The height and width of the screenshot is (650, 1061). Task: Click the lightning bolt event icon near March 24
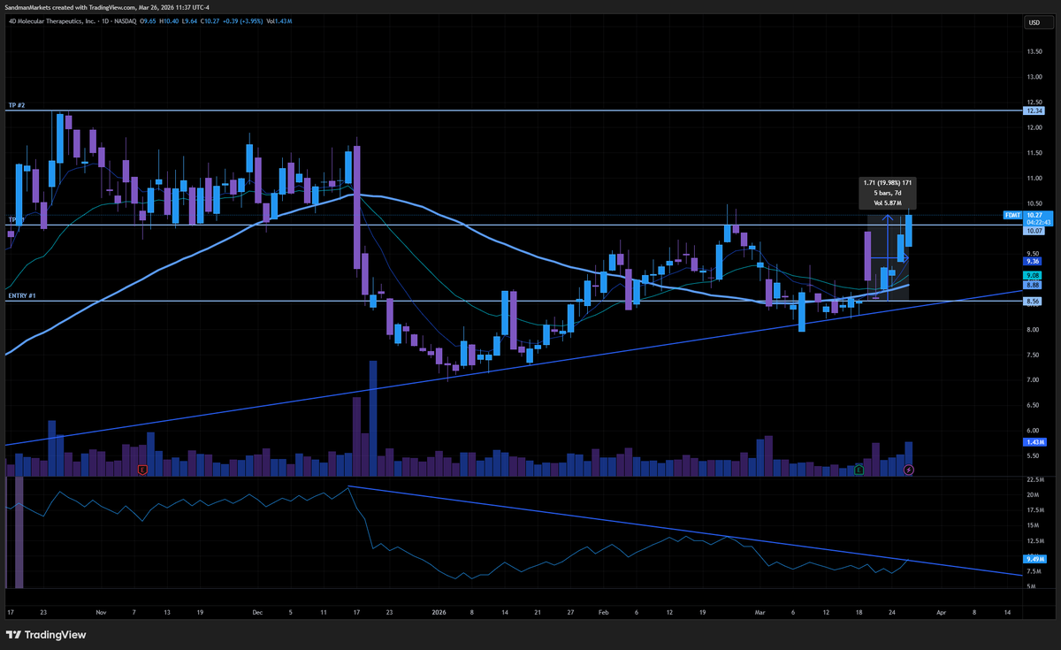[908, 470]
